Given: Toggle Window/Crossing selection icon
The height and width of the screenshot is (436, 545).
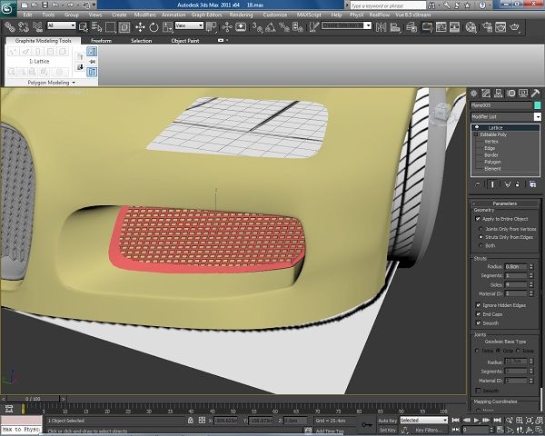Looking at the screenshot, I should point(124,26).
